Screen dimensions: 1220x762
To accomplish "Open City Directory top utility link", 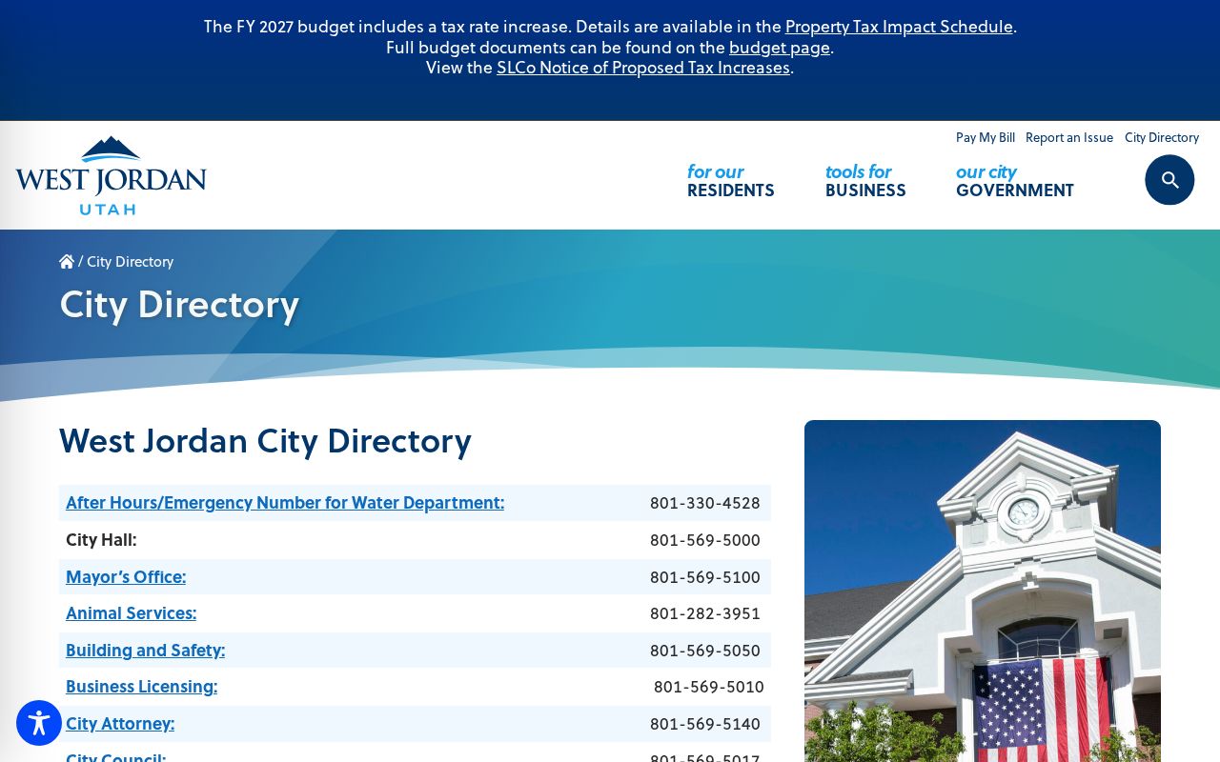I will (x=1162, y=137).
